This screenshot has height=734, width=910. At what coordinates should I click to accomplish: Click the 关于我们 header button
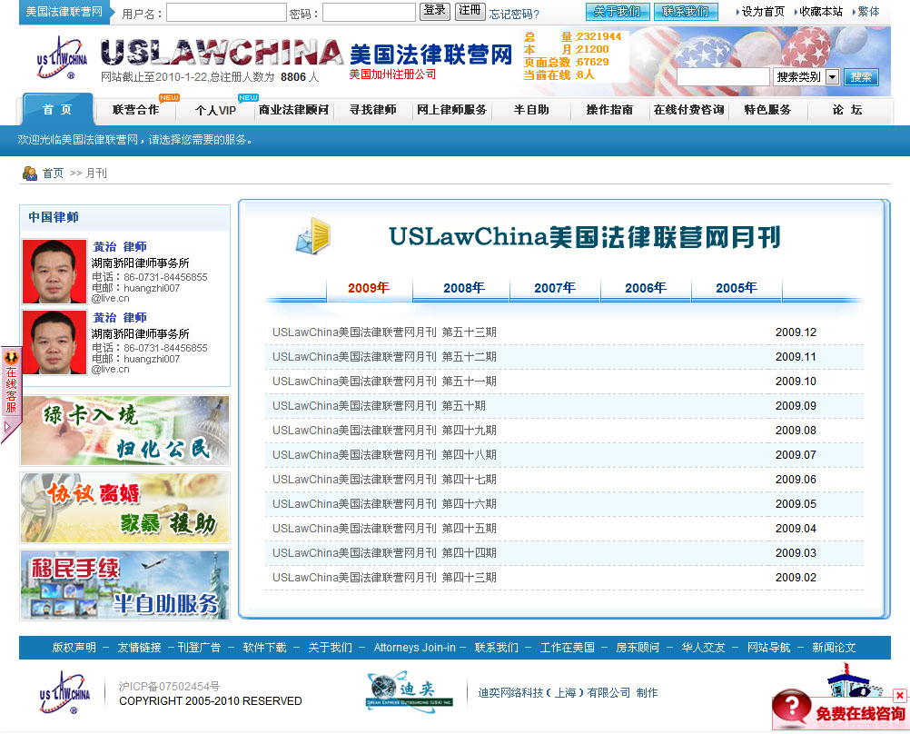tap(617, 12)
